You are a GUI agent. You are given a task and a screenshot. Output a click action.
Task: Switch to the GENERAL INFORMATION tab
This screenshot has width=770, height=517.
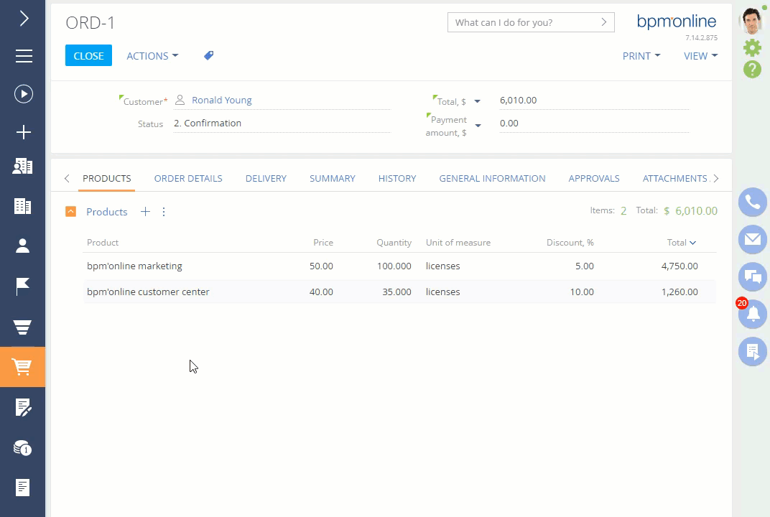tap(492, 178)
